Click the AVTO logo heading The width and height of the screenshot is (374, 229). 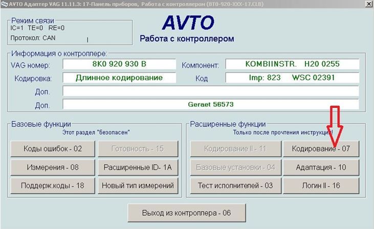(x=188, y=23)
